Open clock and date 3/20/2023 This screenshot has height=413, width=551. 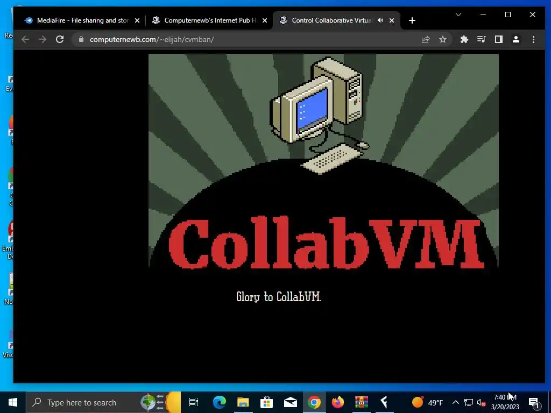(505, 402)
